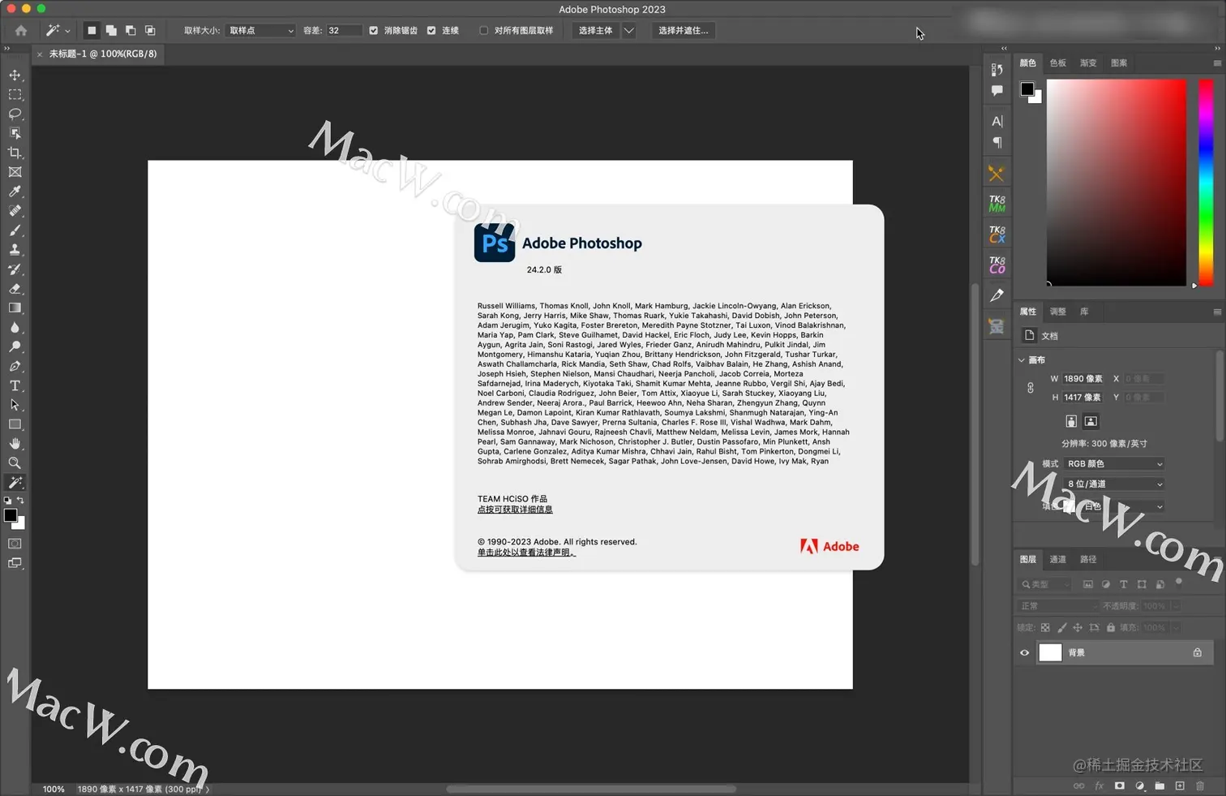Select the Lasso tool
Screen dimensions: 1226x796
[x=15, y=114]
